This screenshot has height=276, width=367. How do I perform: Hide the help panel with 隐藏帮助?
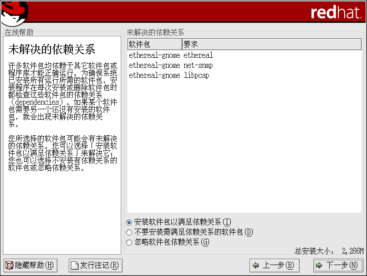tap(30, 265)
